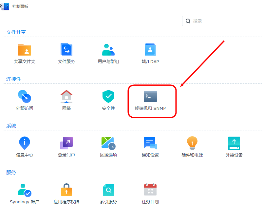
Task: Open the 安全性 security shield icon
Action: (108, 97)
